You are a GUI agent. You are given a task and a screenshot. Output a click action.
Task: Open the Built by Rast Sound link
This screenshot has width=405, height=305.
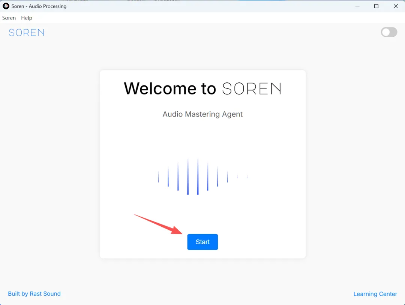coord(34,294)
